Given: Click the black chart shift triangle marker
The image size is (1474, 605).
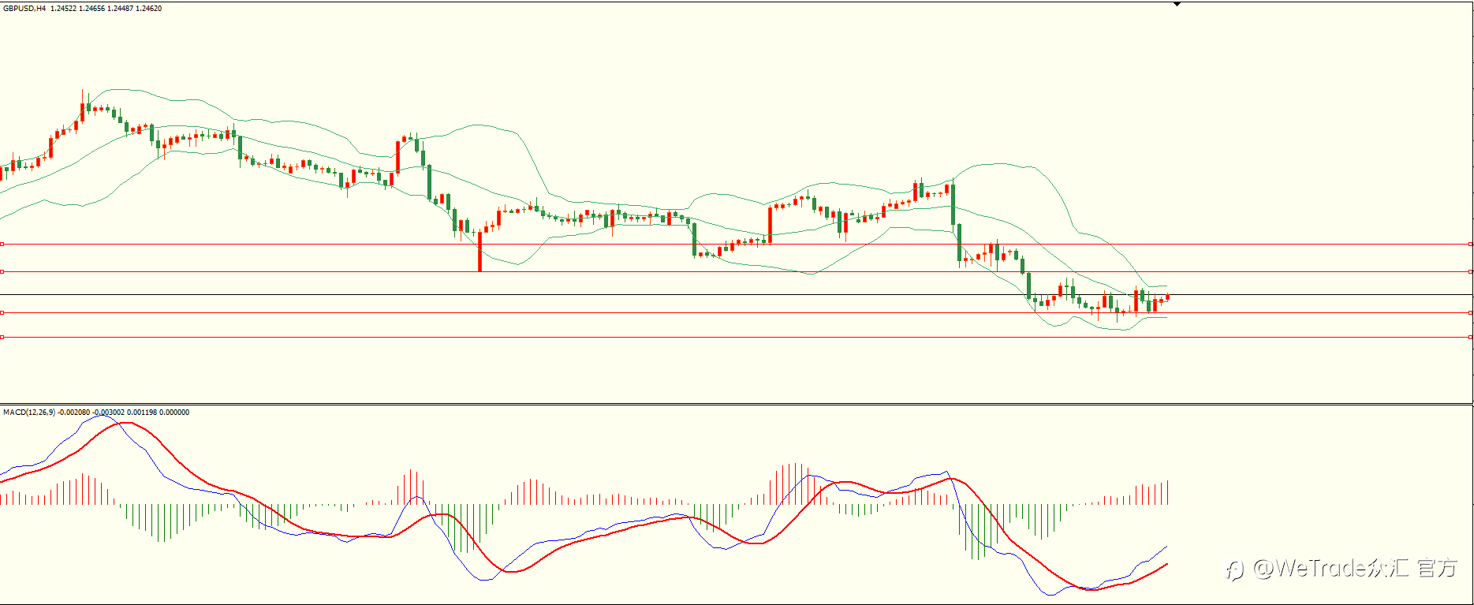Looking at the screenshot, I should coord(1177,4).
